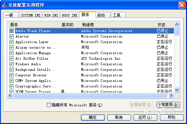187x124 pixels.
Task: Select the Computer Browser service name
Action: (31, 75)
